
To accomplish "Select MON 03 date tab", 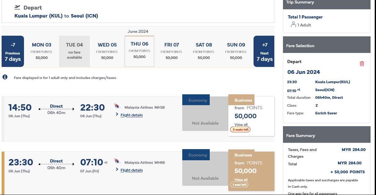I will pyautogui.click(x=42, y=51).
